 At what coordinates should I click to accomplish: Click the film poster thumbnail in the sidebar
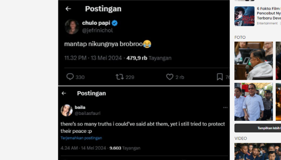(x=244, y=16)
